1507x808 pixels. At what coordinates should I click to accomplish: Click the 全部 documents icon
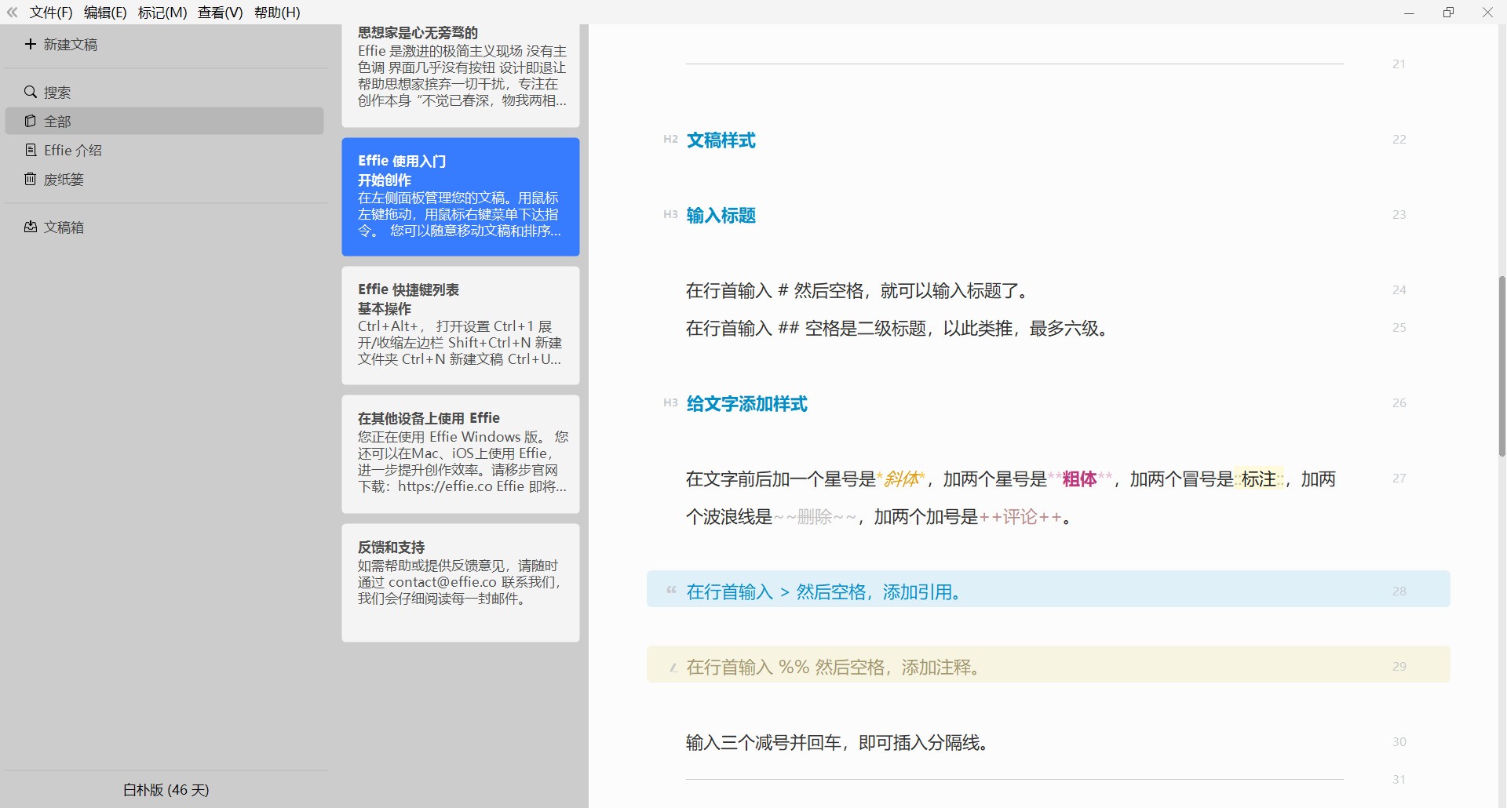pos(31,121)
